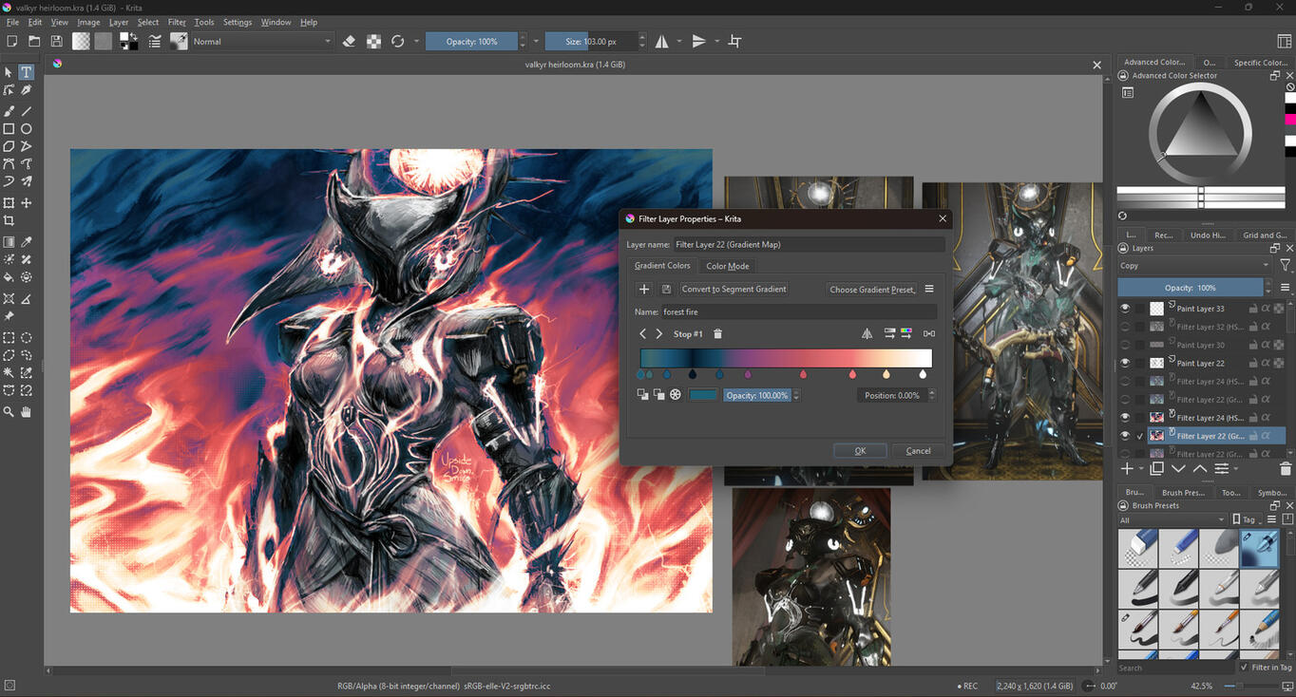Adjust the layer Opacity slider
Screen dimensions: 1296x697
(1191, 288)
